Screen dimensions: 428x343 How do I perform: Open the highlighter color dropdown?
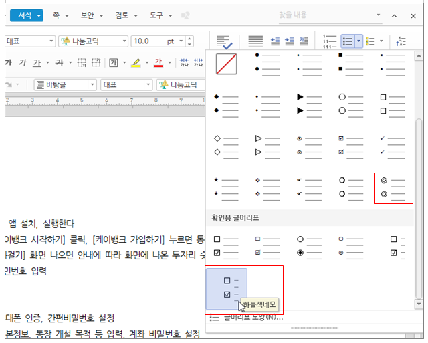tap(147, 62)
